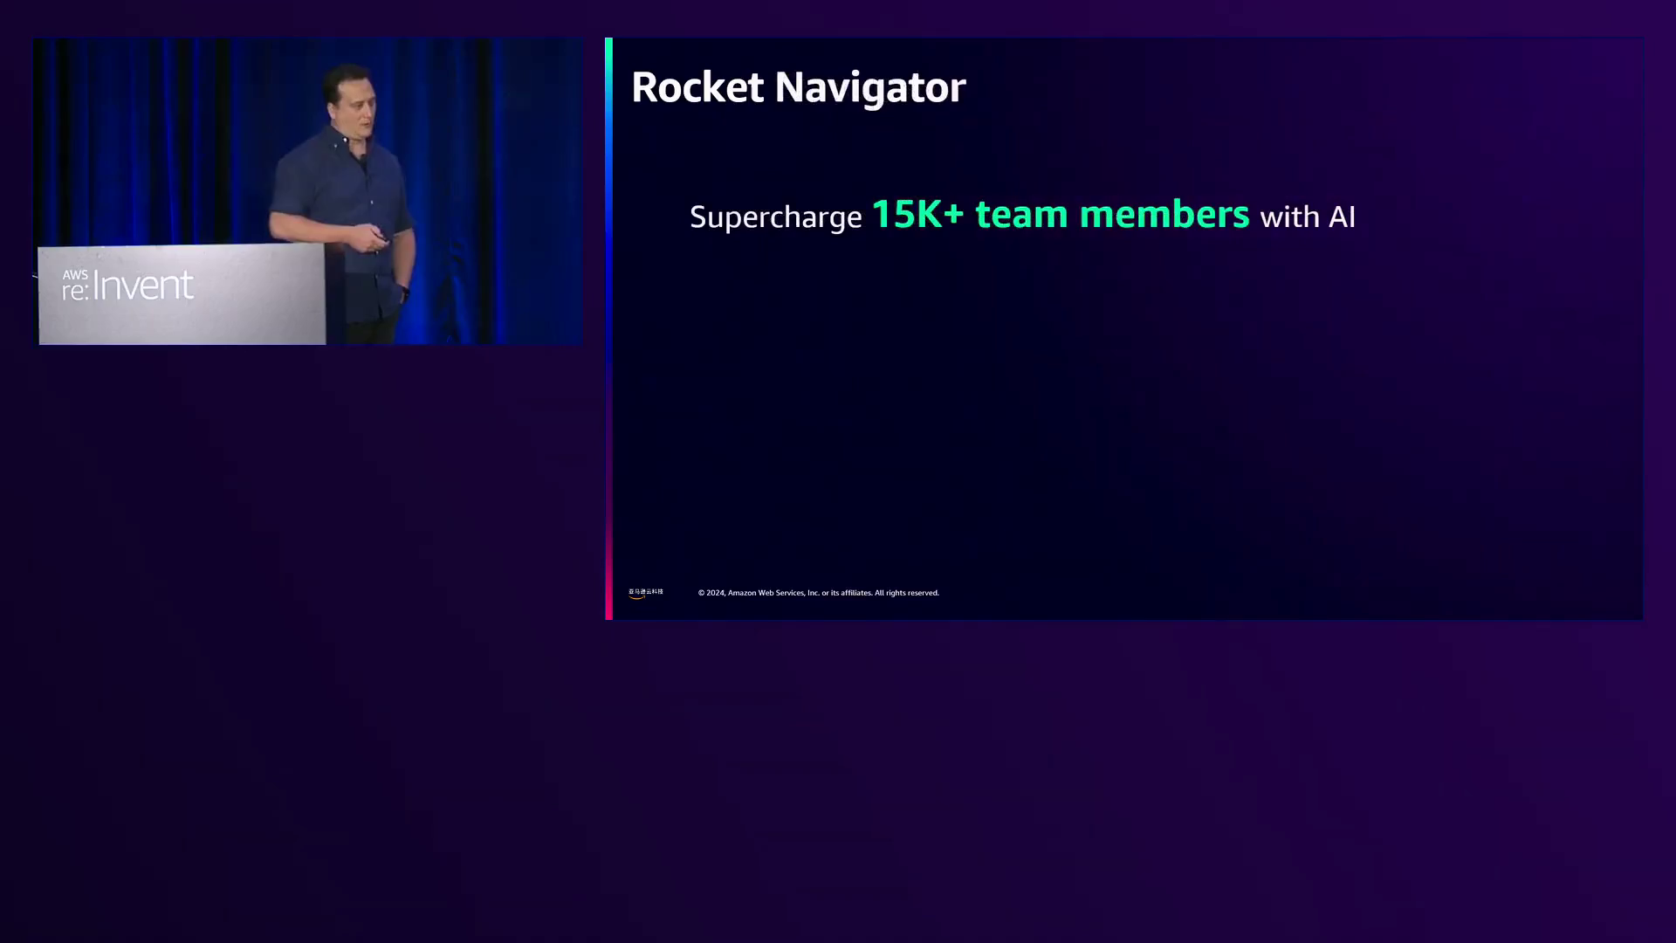Click the 'AWS' text on podium sign
Viewport: 1676px width, 943px height.
pos(75,274)
